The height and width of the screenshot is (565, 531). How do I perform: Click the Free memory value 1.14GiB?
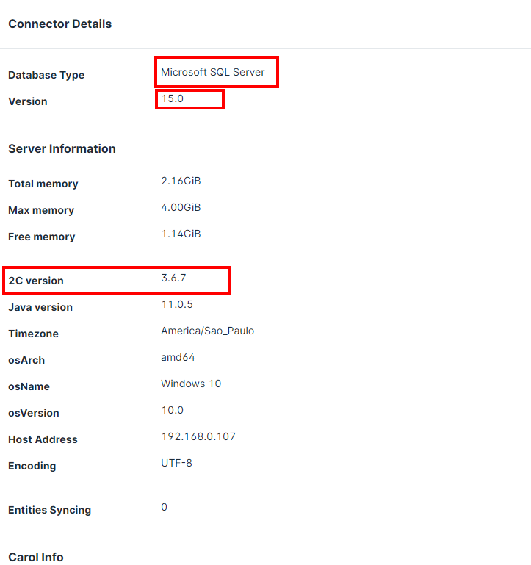point(181,234)
